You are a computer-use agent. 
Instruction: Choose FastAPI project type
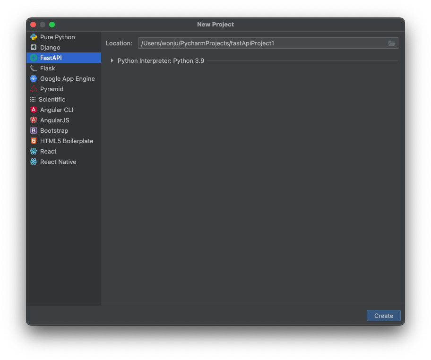point(64,58)
